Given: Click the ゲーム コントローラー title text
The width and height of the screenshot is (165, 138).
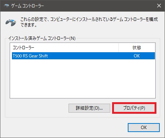Looking at the screenshot, I should pyautogui.click(x=28, y=6).
